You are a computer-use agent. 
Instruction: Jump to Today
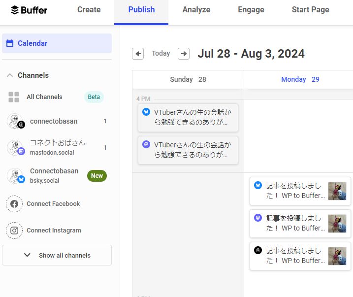point(160,53)
